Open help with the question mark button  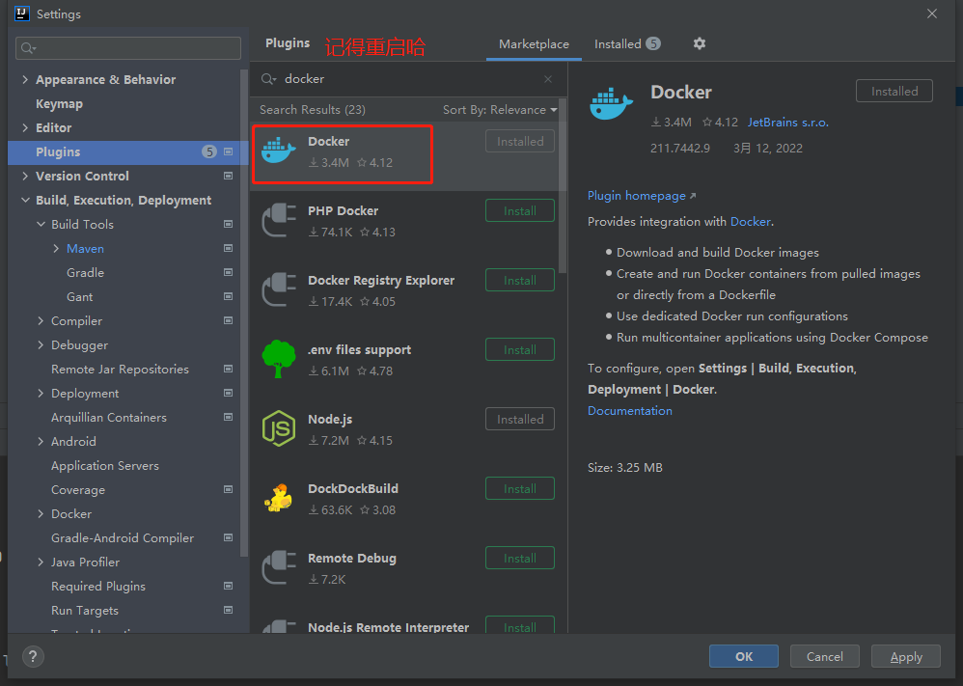[33, 656]
